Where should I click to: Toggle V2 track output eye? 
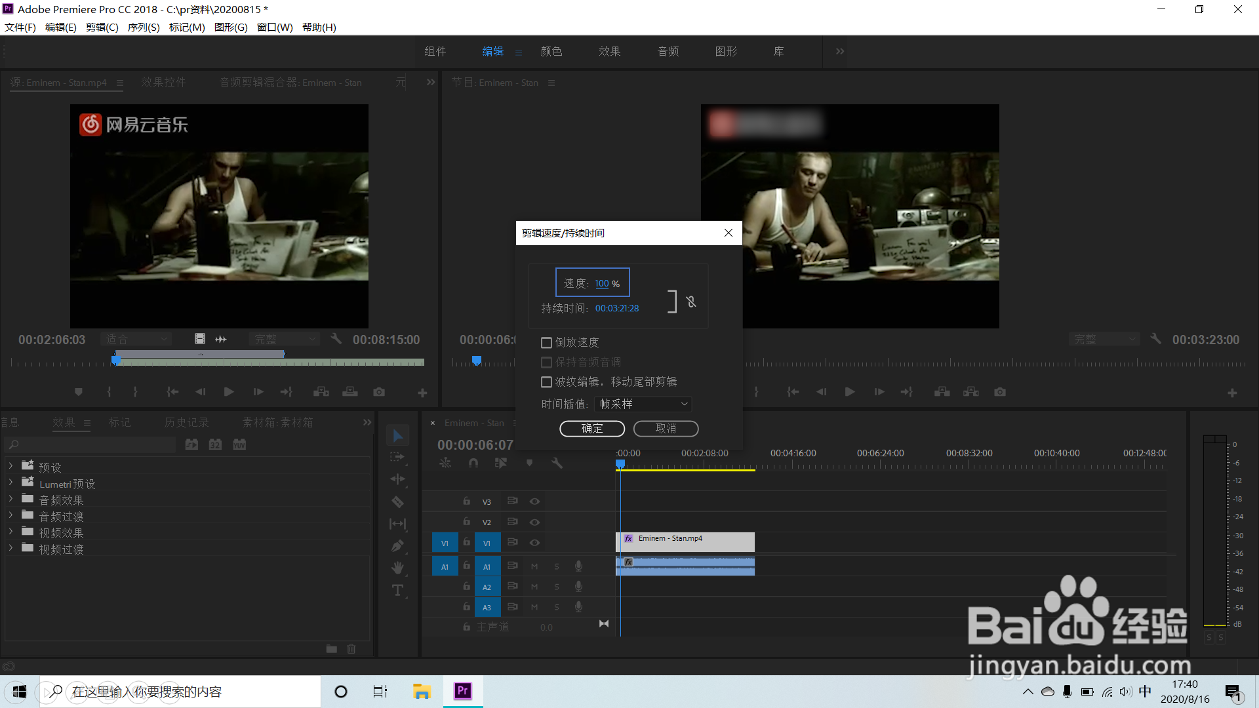[535, 522]
